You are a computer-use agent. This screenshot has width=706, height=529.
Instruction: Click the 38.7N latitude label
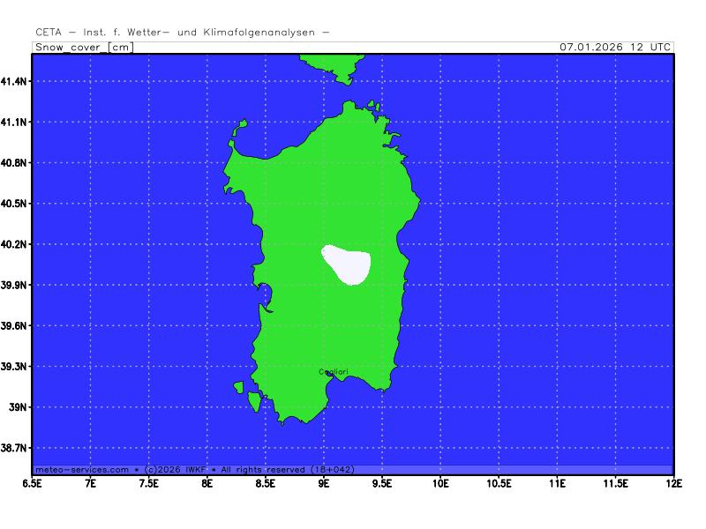[15, 448]
